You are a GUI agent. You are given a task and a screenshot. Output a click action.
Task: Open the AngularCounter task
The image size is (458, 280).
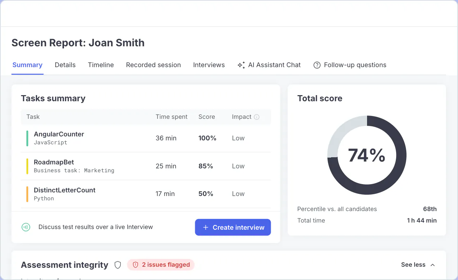click(x=59, y=134)
